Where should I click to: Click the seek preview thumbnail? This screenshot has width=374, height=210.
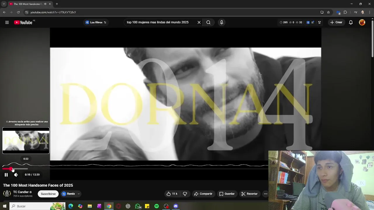click(x=26, y=141)
